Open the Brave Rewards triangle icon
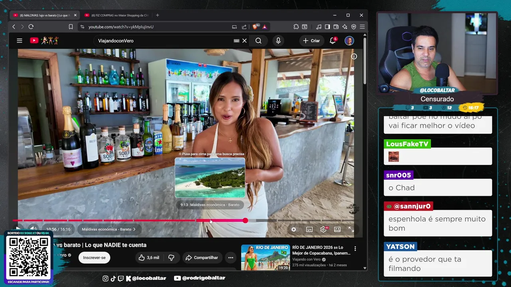The width and height of the screenshot is (511, 287). tap(264, 27)
